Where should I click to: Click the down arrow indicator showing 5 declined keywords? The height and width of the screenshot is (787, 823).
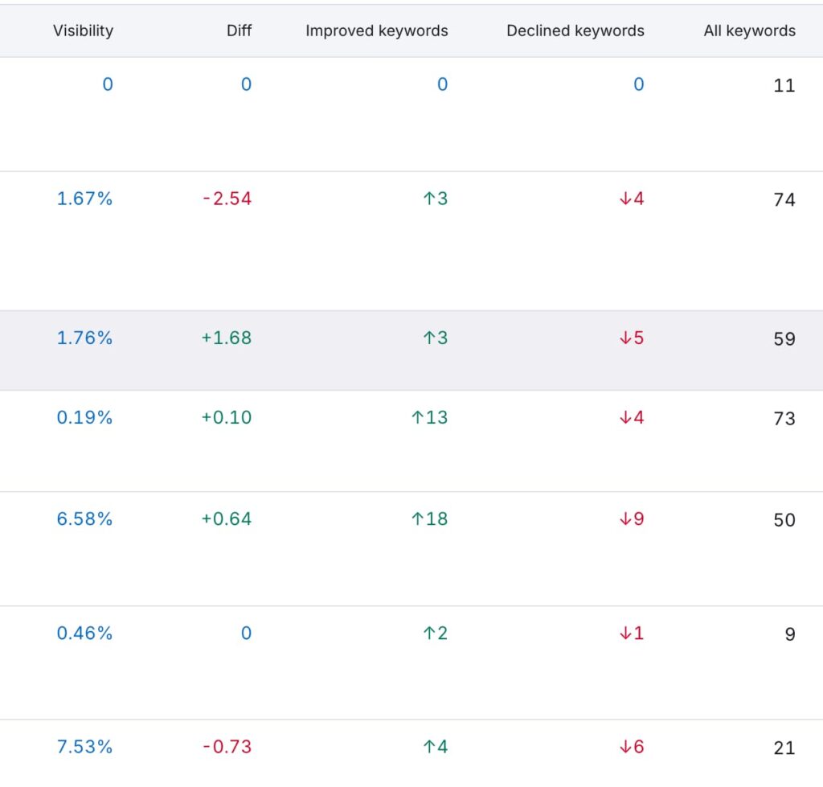631,338
